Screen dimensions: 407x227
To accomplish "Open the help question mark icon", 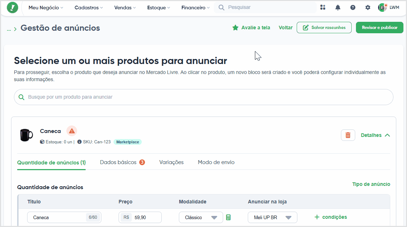I will click(x=353, y=7).
